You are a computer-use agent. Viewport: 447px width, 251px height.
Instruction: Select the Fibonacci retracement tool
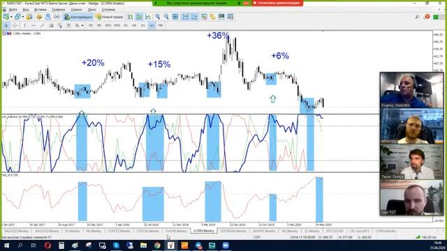[60, 25]
